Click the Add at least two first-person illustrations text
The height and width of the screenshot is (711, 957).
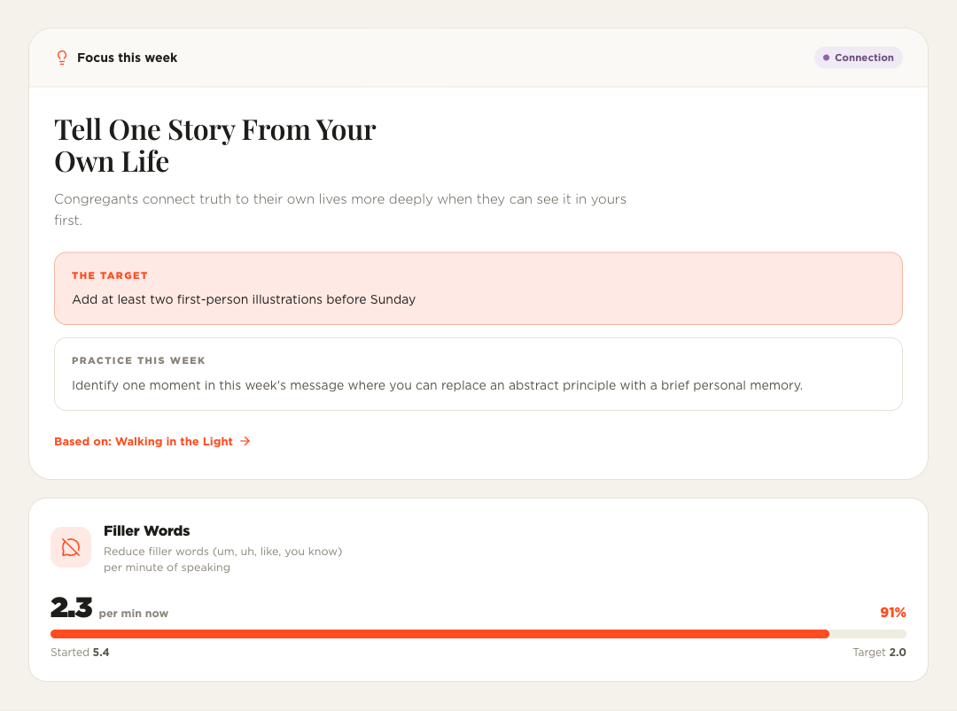click(244, 299)
